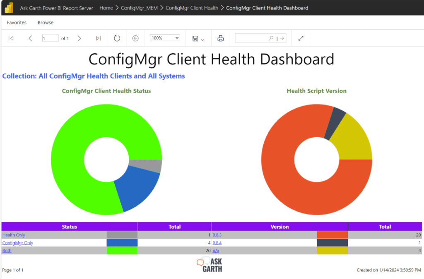Go to the first report page

pyautogui.click(x=11, y=38)
